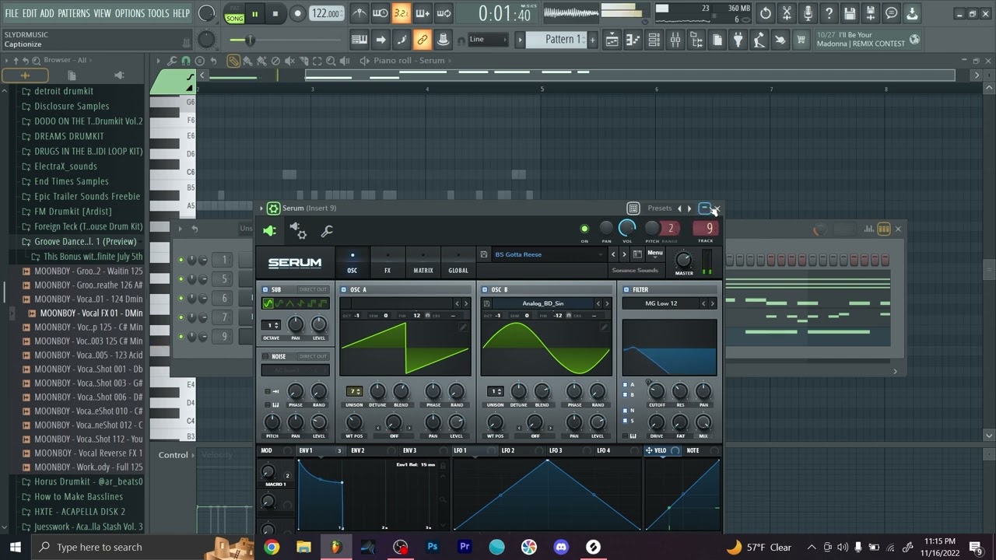
Task: Toggle the OSC B enable switch
Action: click(x=485, y=289)
